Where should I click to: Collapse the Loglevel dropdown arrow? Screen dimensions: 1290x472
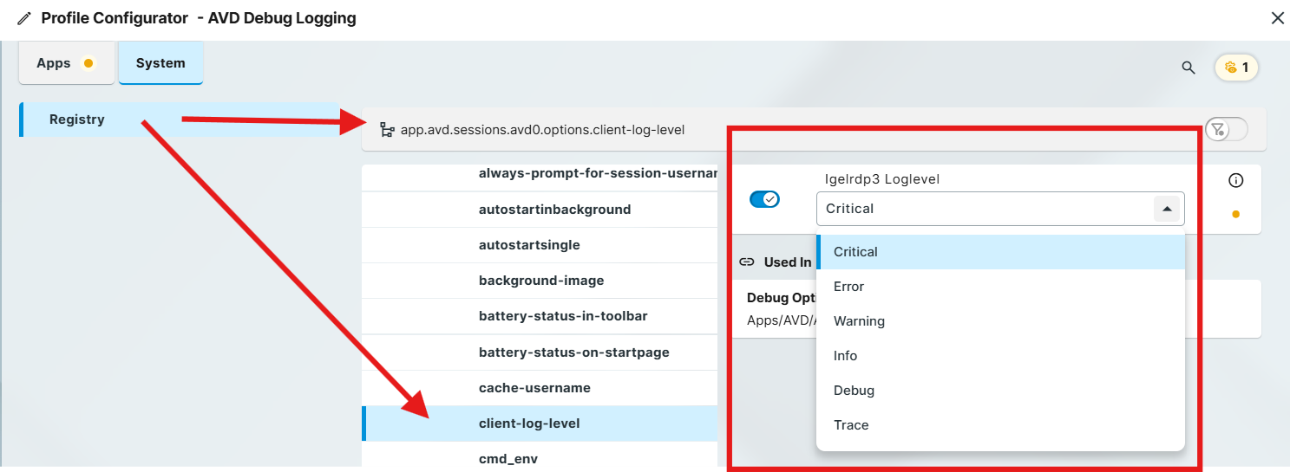(x=1167, y=209)
